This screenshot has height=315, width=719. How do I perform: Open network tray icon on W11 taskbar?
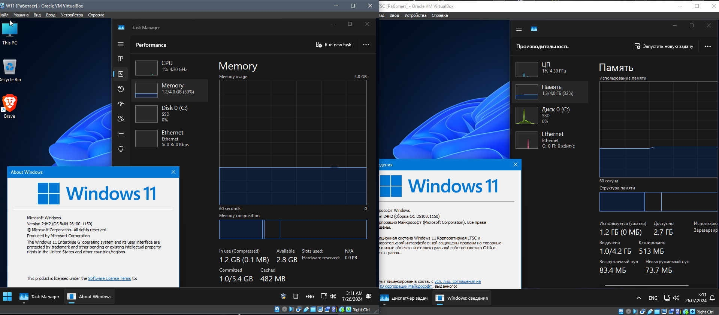tap(324, 296)
